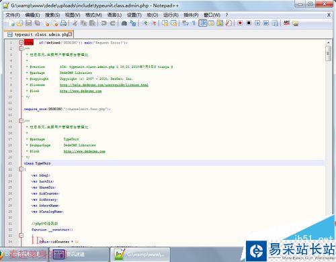Image resolution: width=336 pixels, height=262 pixels.
Task: Open the middle taskbar application button
Action: (79, 255)
